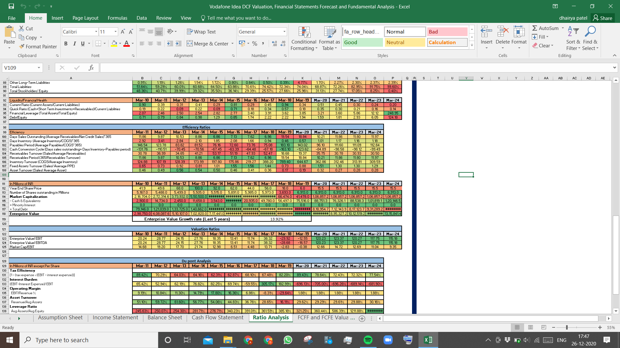The height and width of the screenshot is (348, 620).
Task: Adjust the zoom slider handle
Action: 567,327
